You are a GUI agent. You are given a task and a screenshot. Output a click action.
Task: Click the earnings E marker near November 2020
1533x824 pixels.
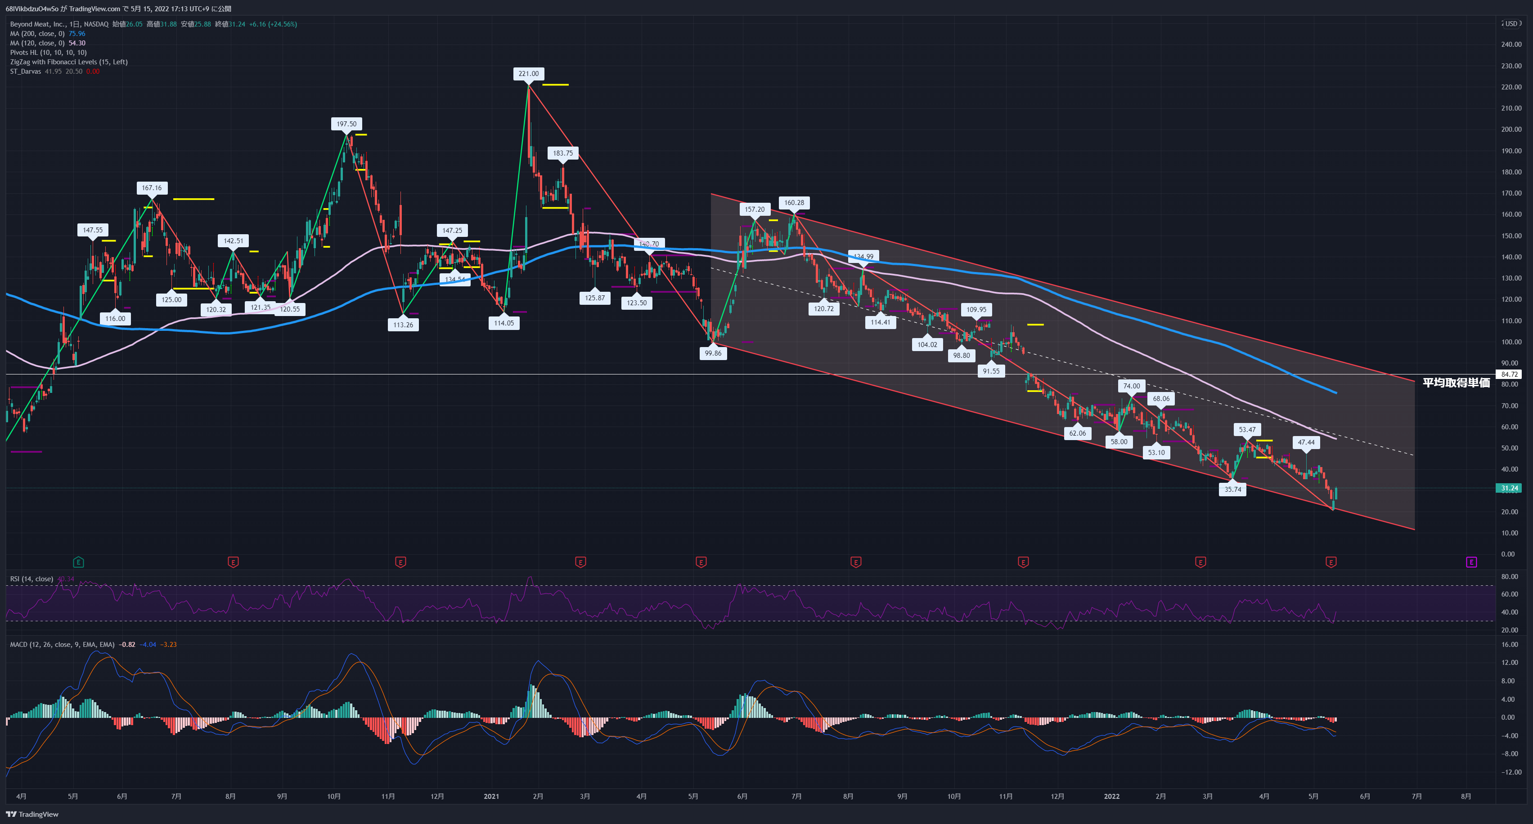[x=400, y=562]
